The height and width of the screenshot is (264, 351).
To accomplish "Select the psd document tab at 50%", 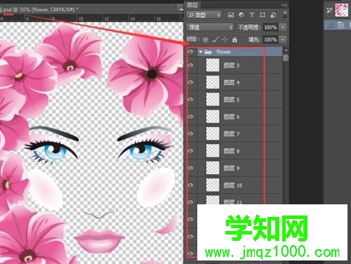I will 39,10.
